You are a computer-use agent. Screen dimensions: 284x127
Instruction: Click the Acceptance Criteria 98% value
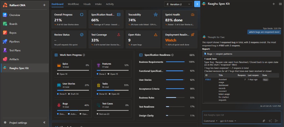pyautogui.click(x=192, y=89)
